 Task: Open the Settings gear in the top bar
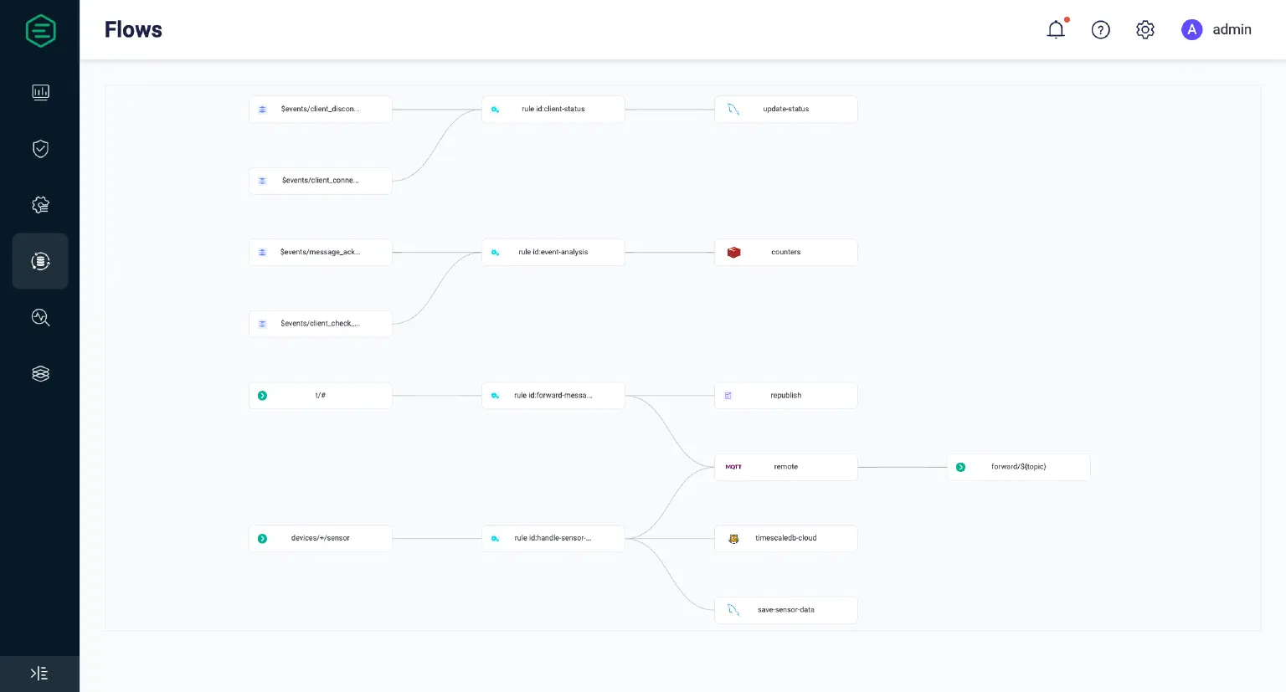(1145, 29)
